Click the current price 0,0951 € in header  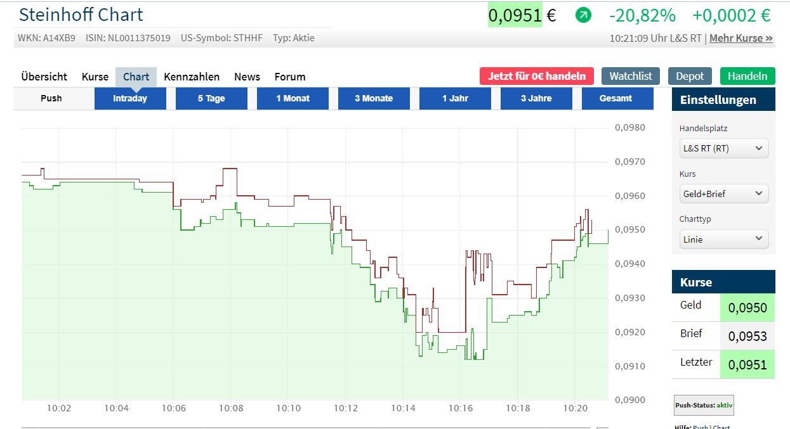tap(522, 15)
